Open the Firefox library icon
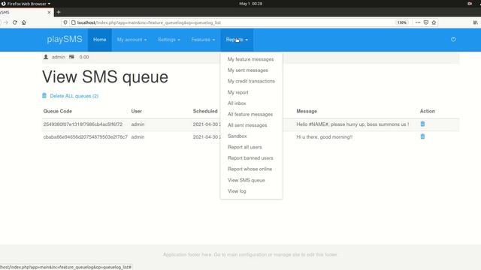 (x=475, y=22)
